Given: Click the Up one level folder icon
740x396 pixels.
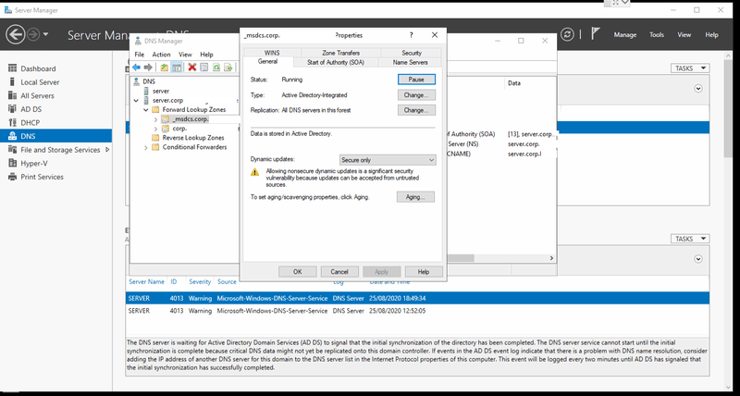Looking at the screenshot, I should [x=164, y=68].
